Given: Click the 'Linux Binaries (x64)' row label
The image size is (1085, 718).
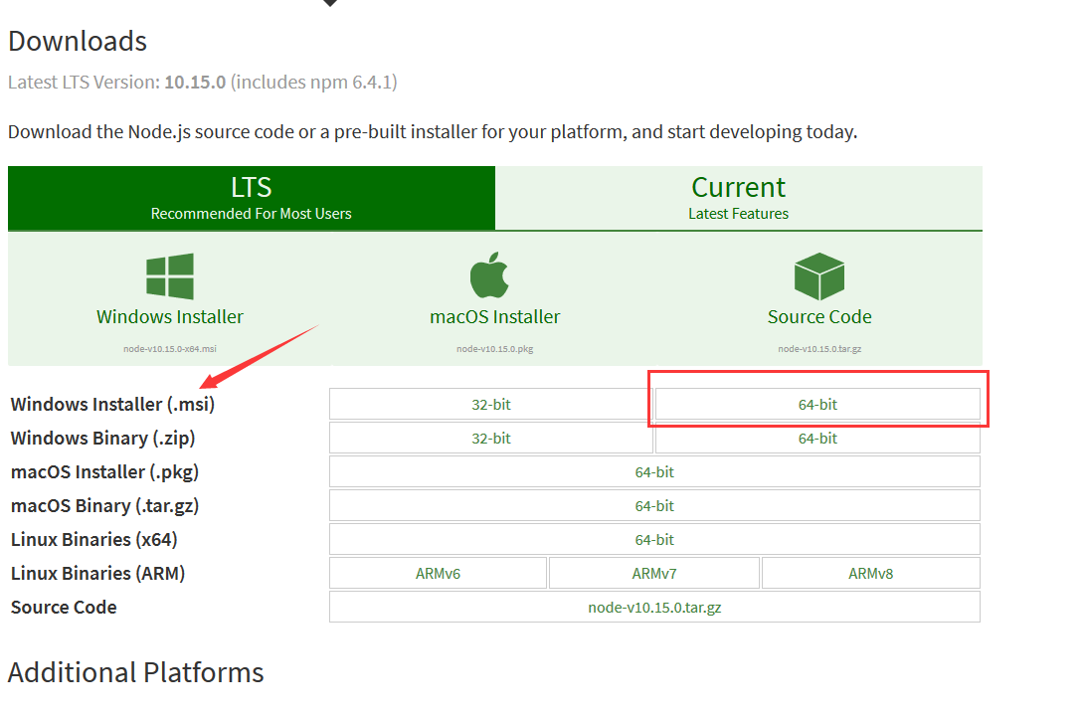Looking at the screenshot, I should [94, 540].
